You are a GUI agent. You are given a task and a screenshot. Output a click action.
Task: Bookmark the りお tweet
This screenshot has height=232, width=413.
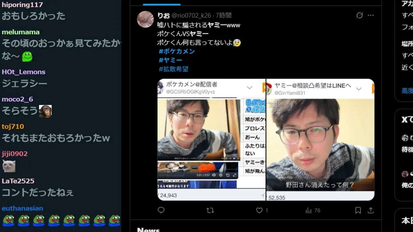pos(358,210)
